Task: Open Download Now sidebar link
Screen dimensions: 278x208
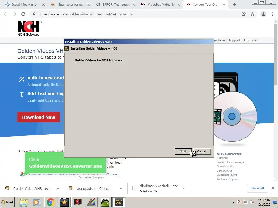Action: [x=226, y=167]
